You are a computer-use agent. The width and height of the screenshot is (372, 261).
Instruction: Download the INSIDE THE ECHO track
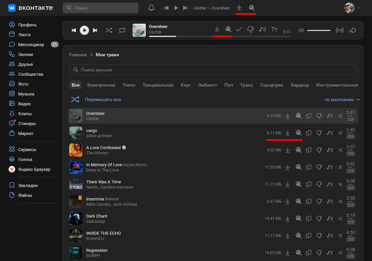(288, 236)
